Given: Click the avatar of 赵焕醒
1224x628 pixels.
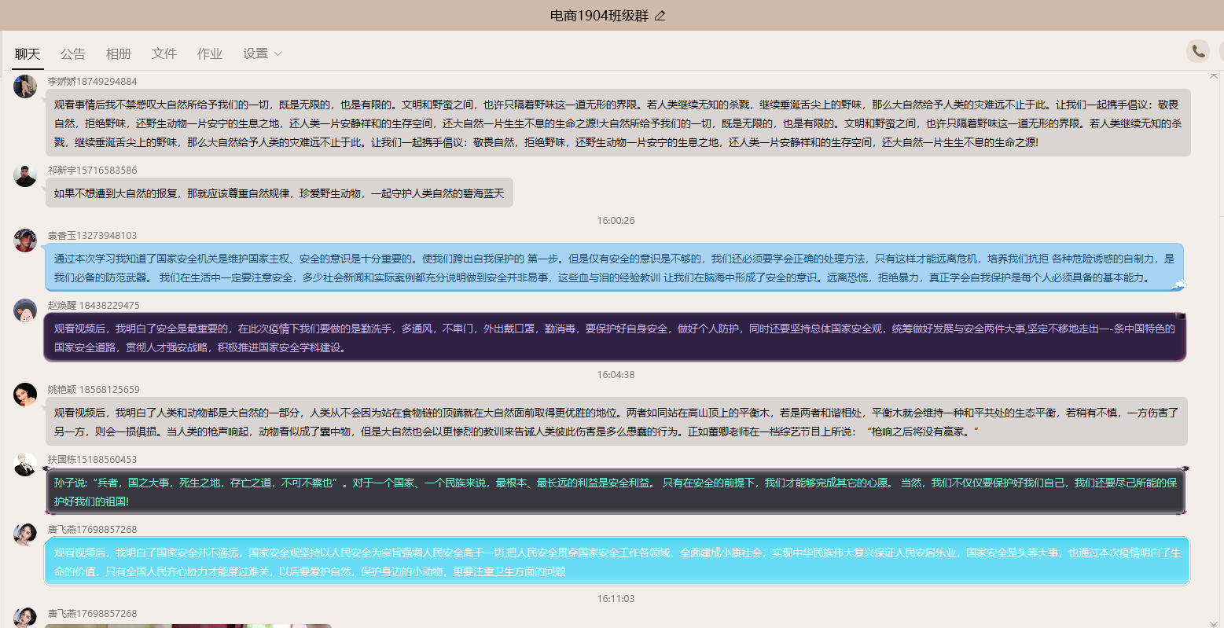Looking at the screenshot, I should 25,310.
